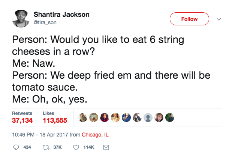Click the envelope direct message icon
The image size is (235, 160).
(106, 148)
